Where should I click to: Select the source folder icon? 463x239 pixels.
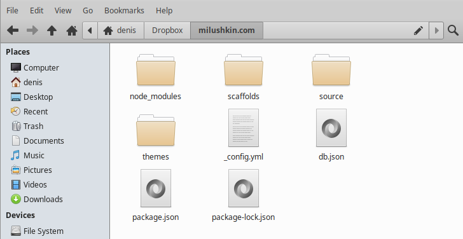coord(331,70)
